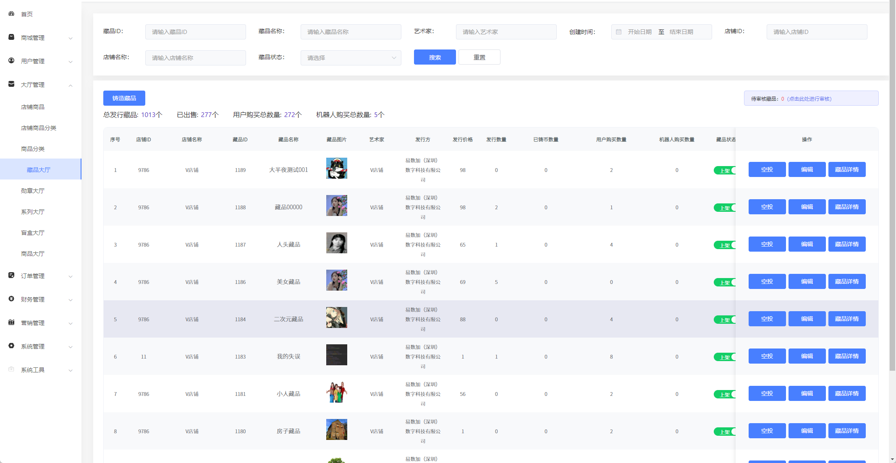Toggle 上架 switch for 美女藏品

pyautogui.click(x=725, y=282)
